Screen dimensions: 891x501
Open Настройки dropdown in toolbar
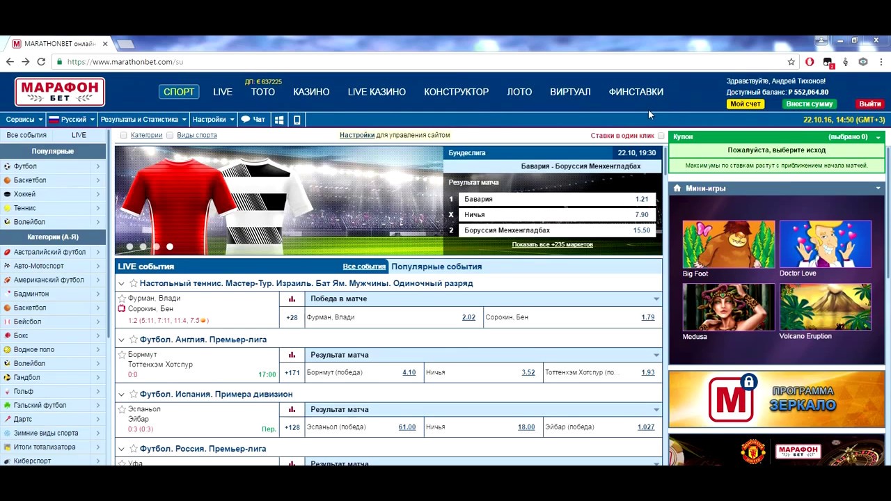point(213,120)
